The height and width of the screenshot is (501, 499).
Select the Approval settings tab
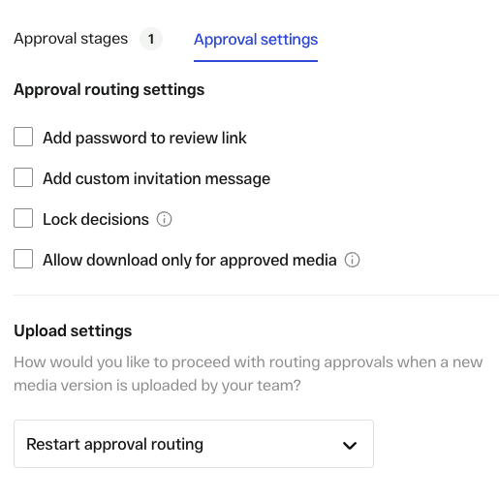(256, 40)
